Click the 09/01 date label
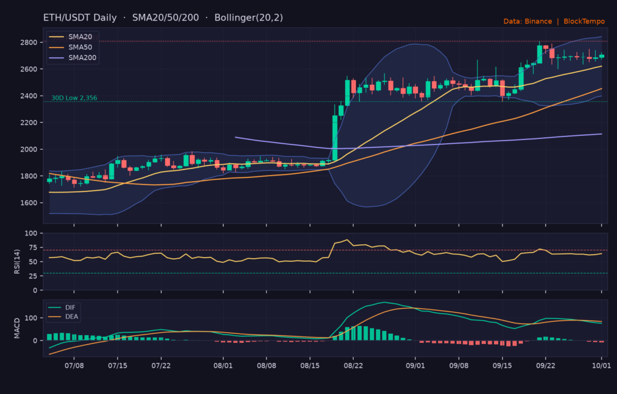The width and height of the screenshot is (617, 394). coord(415,366)
